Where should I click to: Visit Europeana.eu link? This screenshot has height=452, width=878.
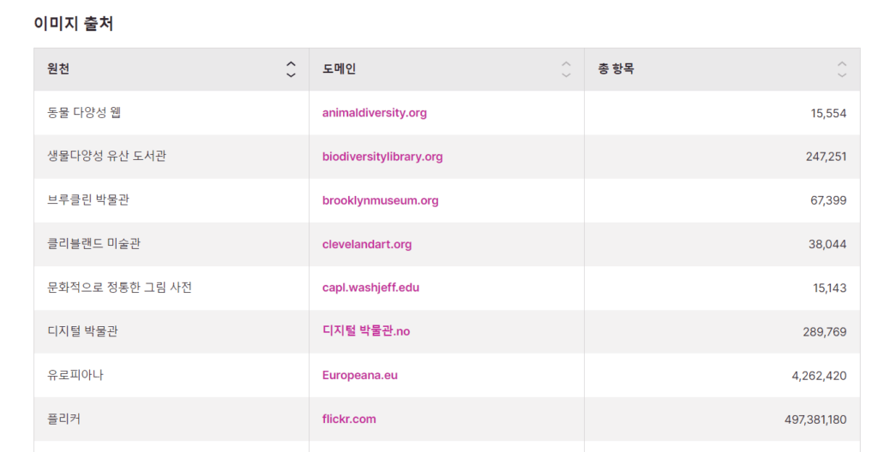click(x=360, y=375)
